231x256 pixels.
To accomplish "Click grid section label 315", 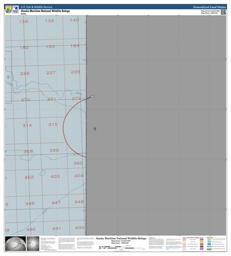I will [53, 124].
